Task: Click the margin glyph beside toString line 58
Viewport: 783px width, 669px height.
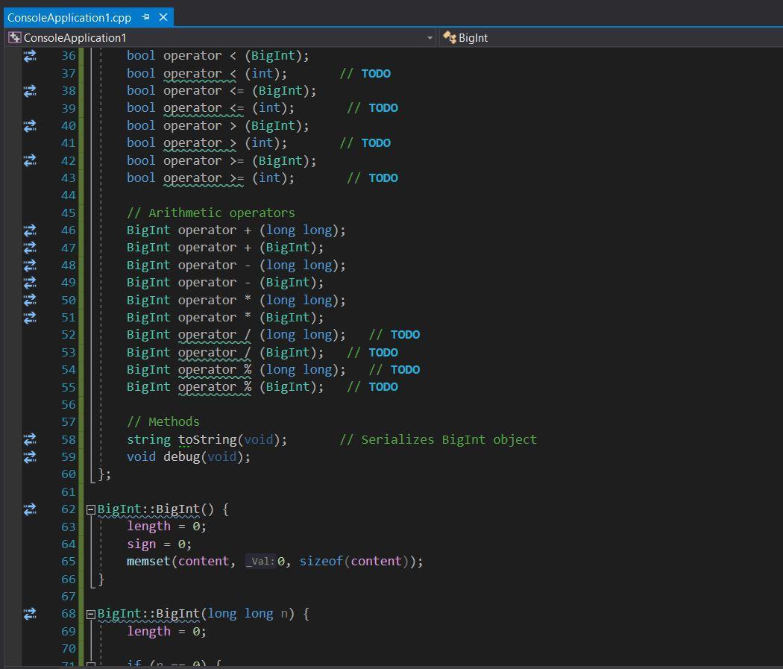Action: click(x=30, y=439)
